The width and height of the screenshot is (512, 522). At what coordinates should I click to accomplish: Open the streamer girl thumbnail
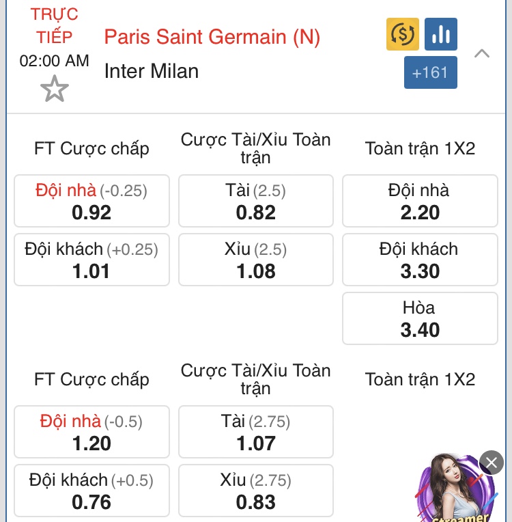point(456,488)
